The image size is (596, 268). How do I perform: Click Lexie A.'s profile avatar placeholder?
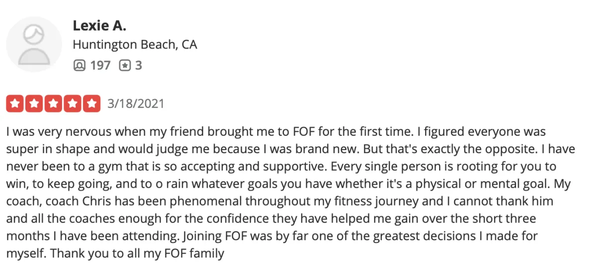(x=34, y=44)
